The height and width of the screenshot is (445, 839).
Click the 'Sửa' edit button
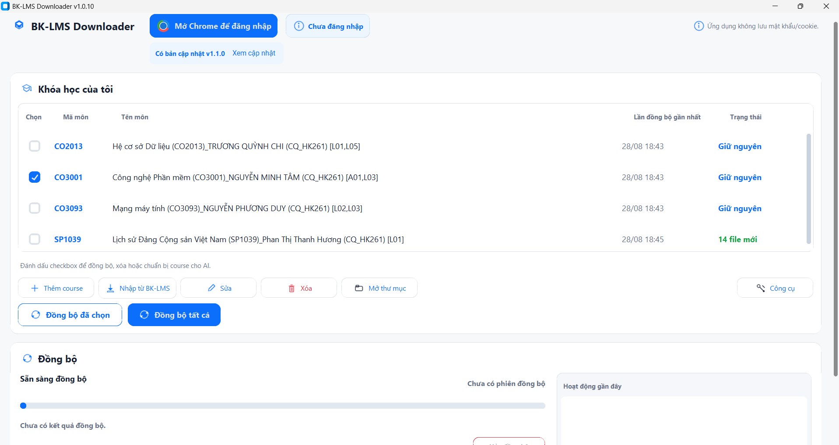pyautogui.click(x=218, y=288)
